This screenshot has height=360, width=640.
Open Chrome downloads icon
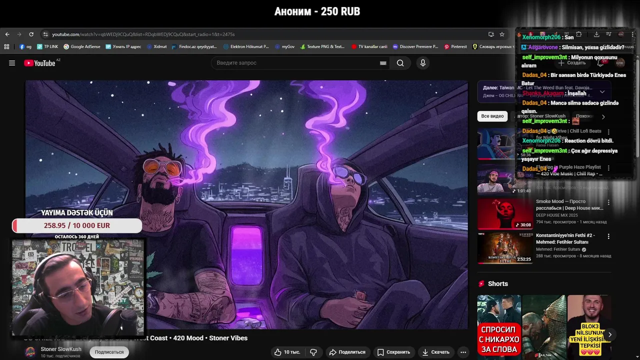pyautogui.click(x=596, y=34)
